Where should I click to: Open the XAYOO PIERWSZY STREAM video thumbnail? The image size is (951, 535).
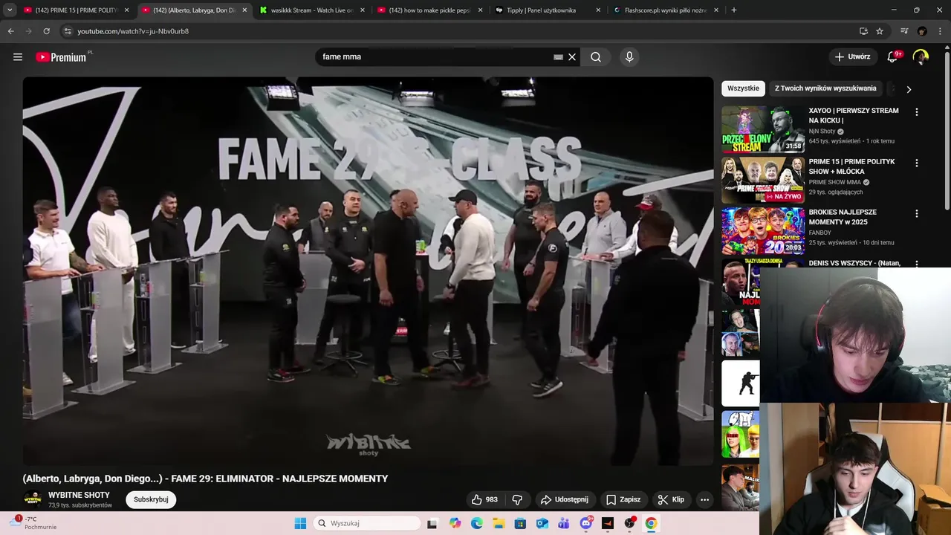coord(763,129)
